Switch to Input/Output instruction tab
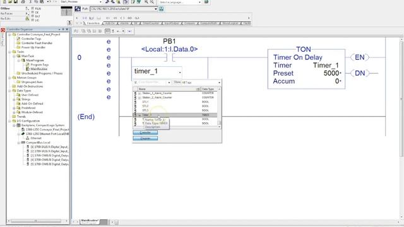Image resolution: width=404 pixels, height=227 pixels. coord(172,23)
